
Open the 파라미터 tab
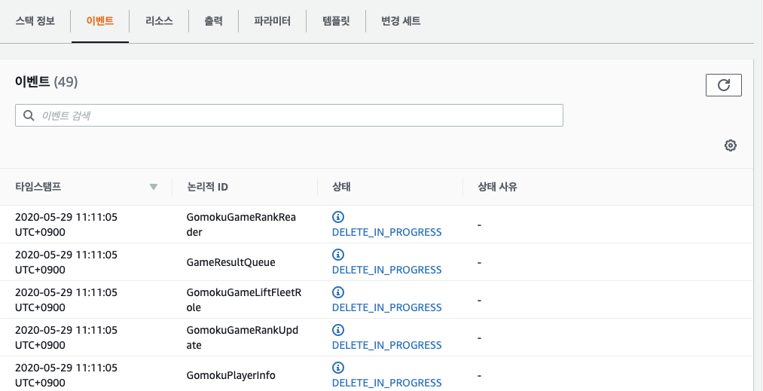pos(273,21)
